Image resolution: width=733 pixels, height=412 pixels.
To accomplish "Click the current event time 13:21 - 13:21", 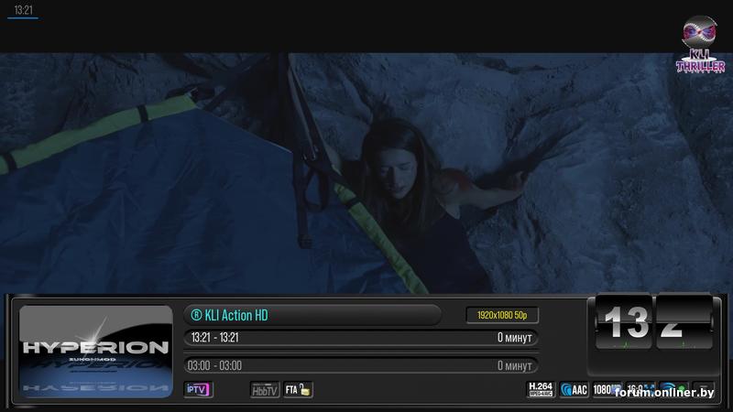I will [x=214, y=337].
